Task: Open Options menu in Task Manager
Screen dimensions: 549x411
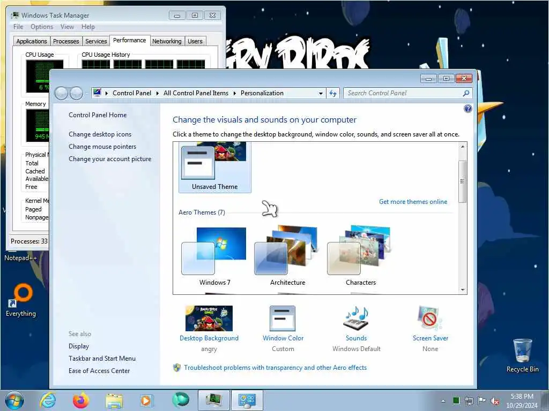Action: [42, 27]
